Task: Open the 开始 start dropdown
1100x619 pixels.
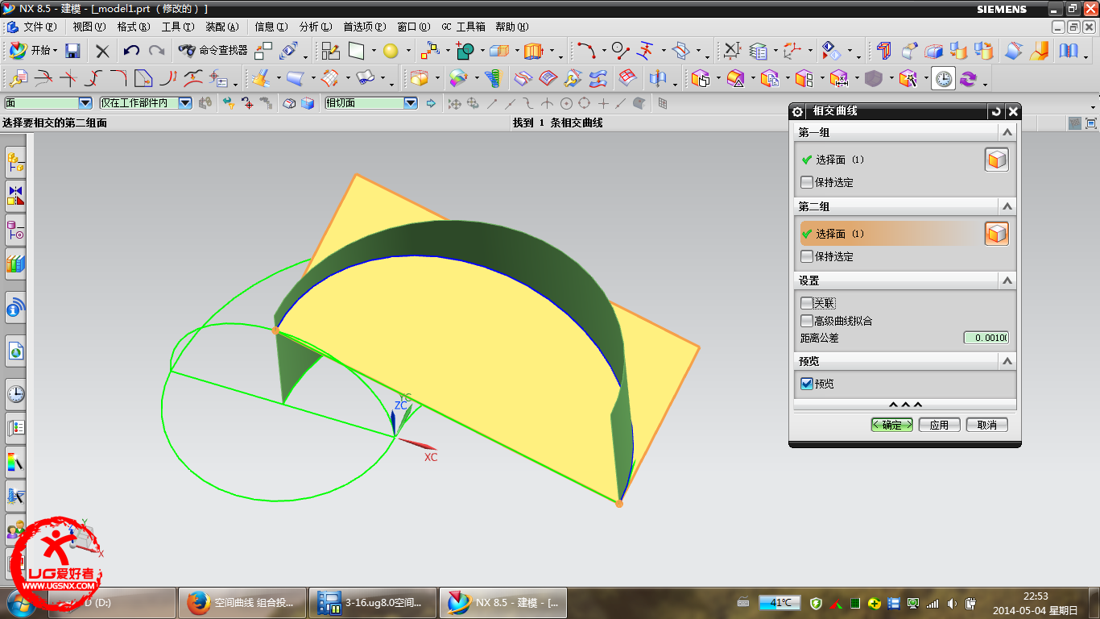Action: pos(34,50)
